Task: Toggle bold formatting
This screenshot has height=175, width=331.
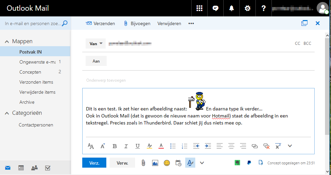Action: click(x=115, y=146)
